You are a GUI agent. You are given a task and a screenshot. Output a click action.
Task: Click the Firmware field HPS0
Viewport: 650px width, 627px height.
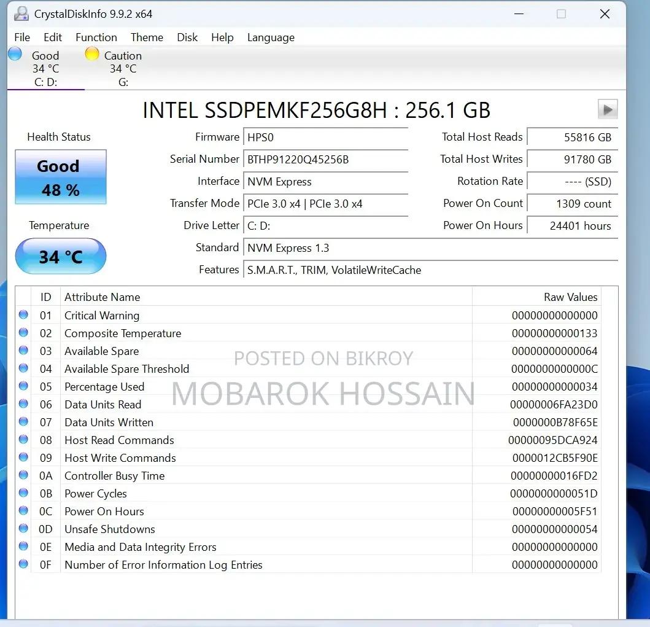coord(325,138)
